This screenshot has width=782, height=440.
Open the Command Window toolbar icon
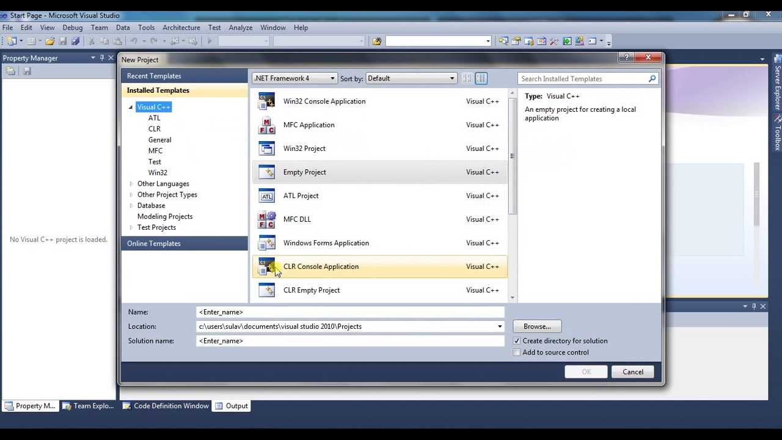[592, 41]
